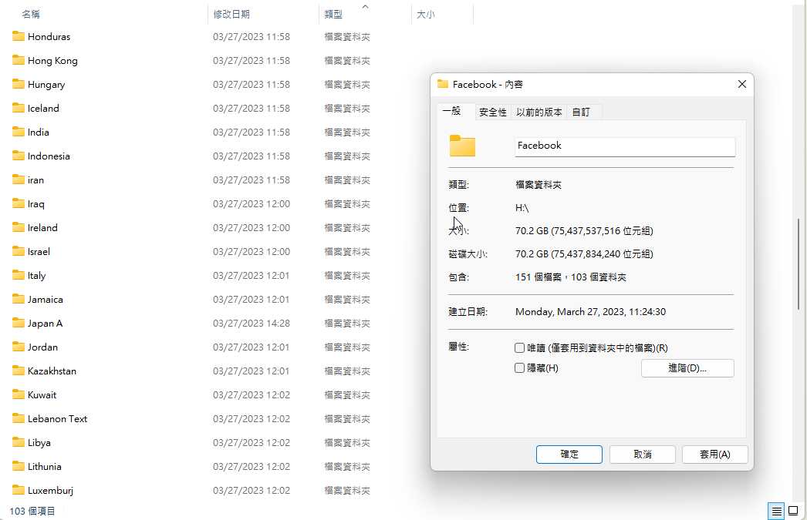
Task: Open the 以前的版本 tab
Action: click(539, 112)
